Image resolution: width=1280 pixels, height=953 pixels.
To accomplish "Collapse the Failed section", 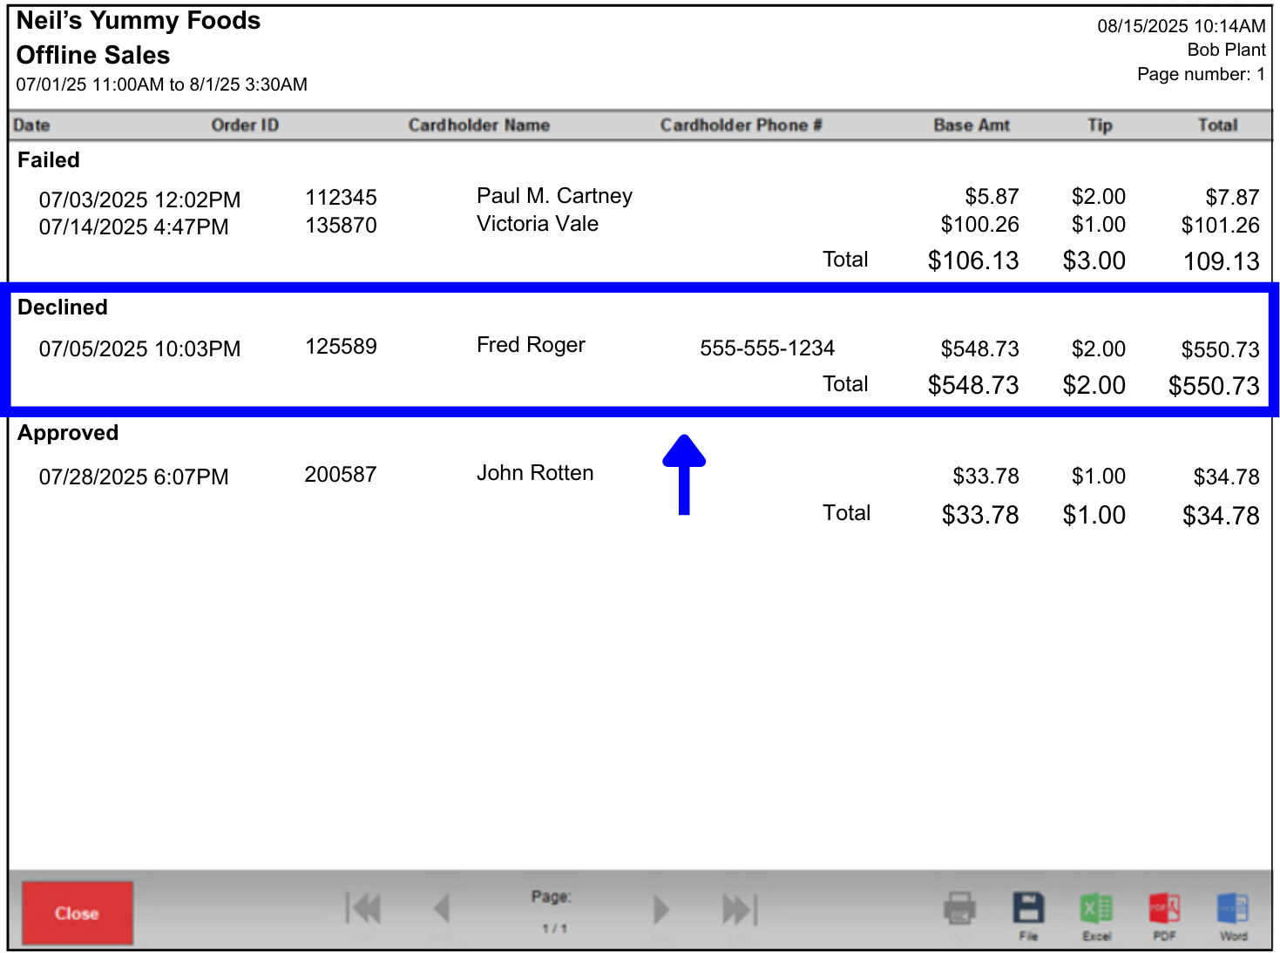I will click(x=48, y=159).
